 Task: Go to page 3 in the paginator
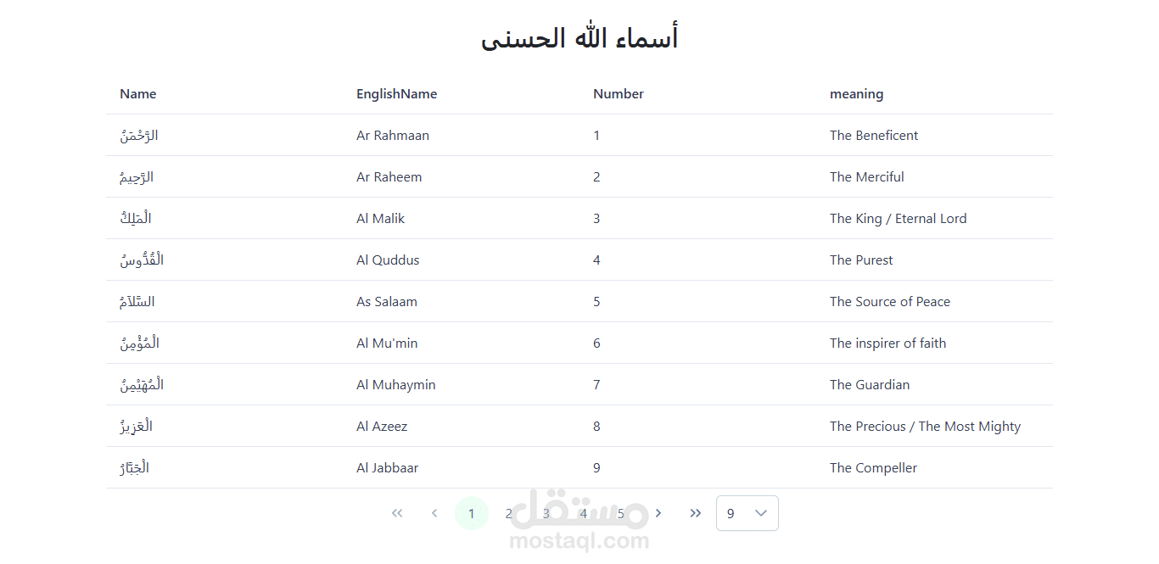(546, 513)
